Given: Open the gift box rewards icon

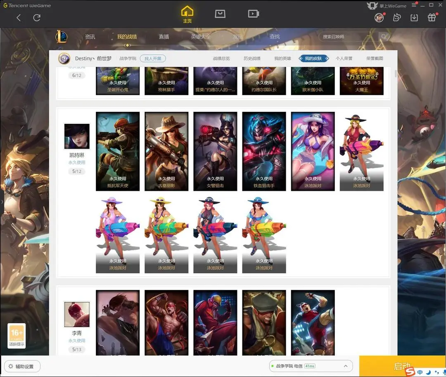Looking at the screenshot, I should pyautogui.click(x=432, y=18).
